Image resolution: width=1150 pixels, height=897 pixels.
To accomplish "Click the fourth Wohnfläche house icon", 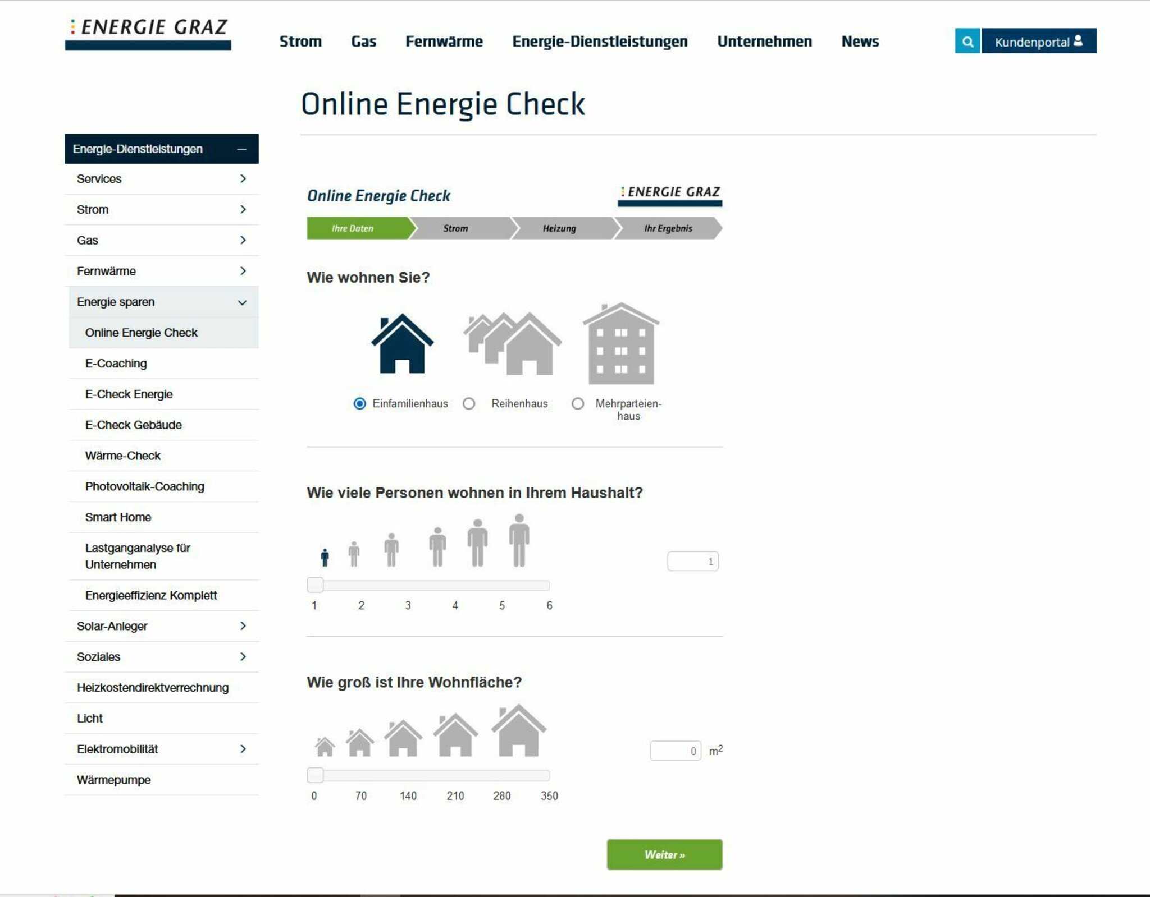I will (x=455, y=735).
